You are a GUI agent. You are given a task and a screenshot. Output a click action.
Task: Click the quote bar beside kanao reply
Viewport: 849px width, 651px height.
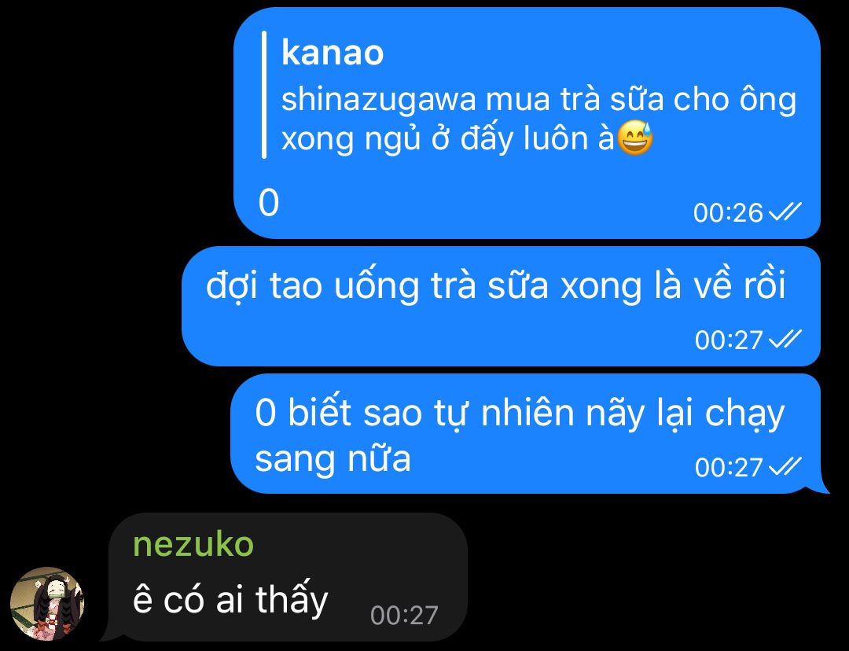click(x=263, y=95)
